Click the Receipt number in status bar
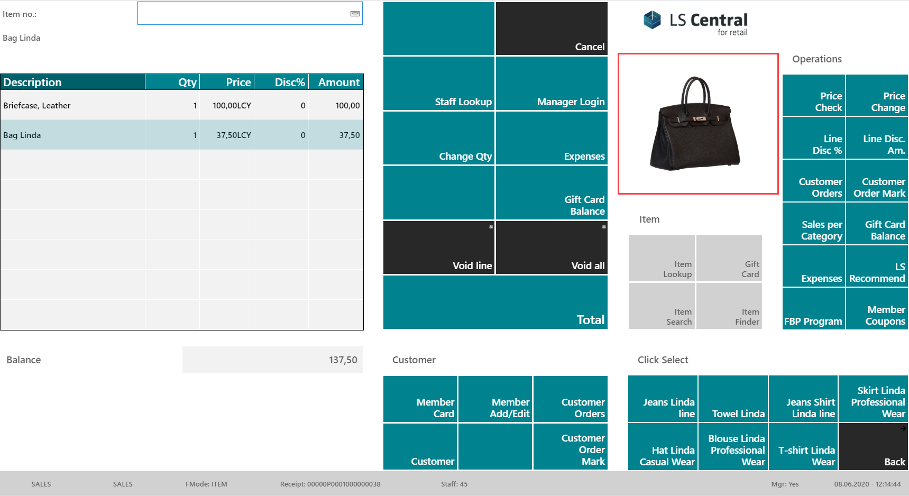The height and width of the screenshot is (496, 909). (x=330, y=484)
